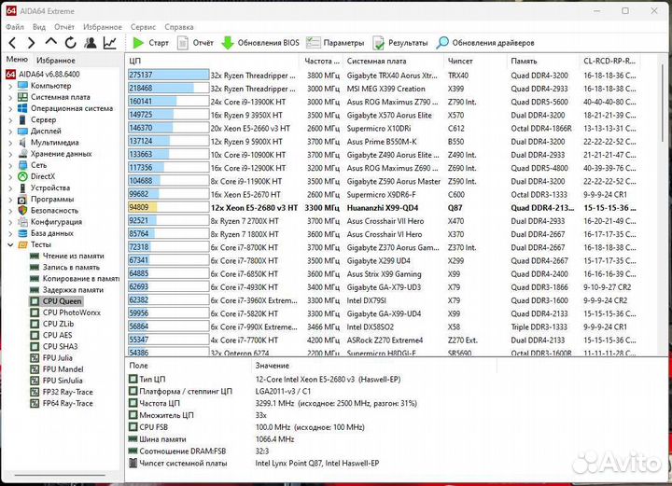Select the CPU PhotoWorxx benchmark

65,312
